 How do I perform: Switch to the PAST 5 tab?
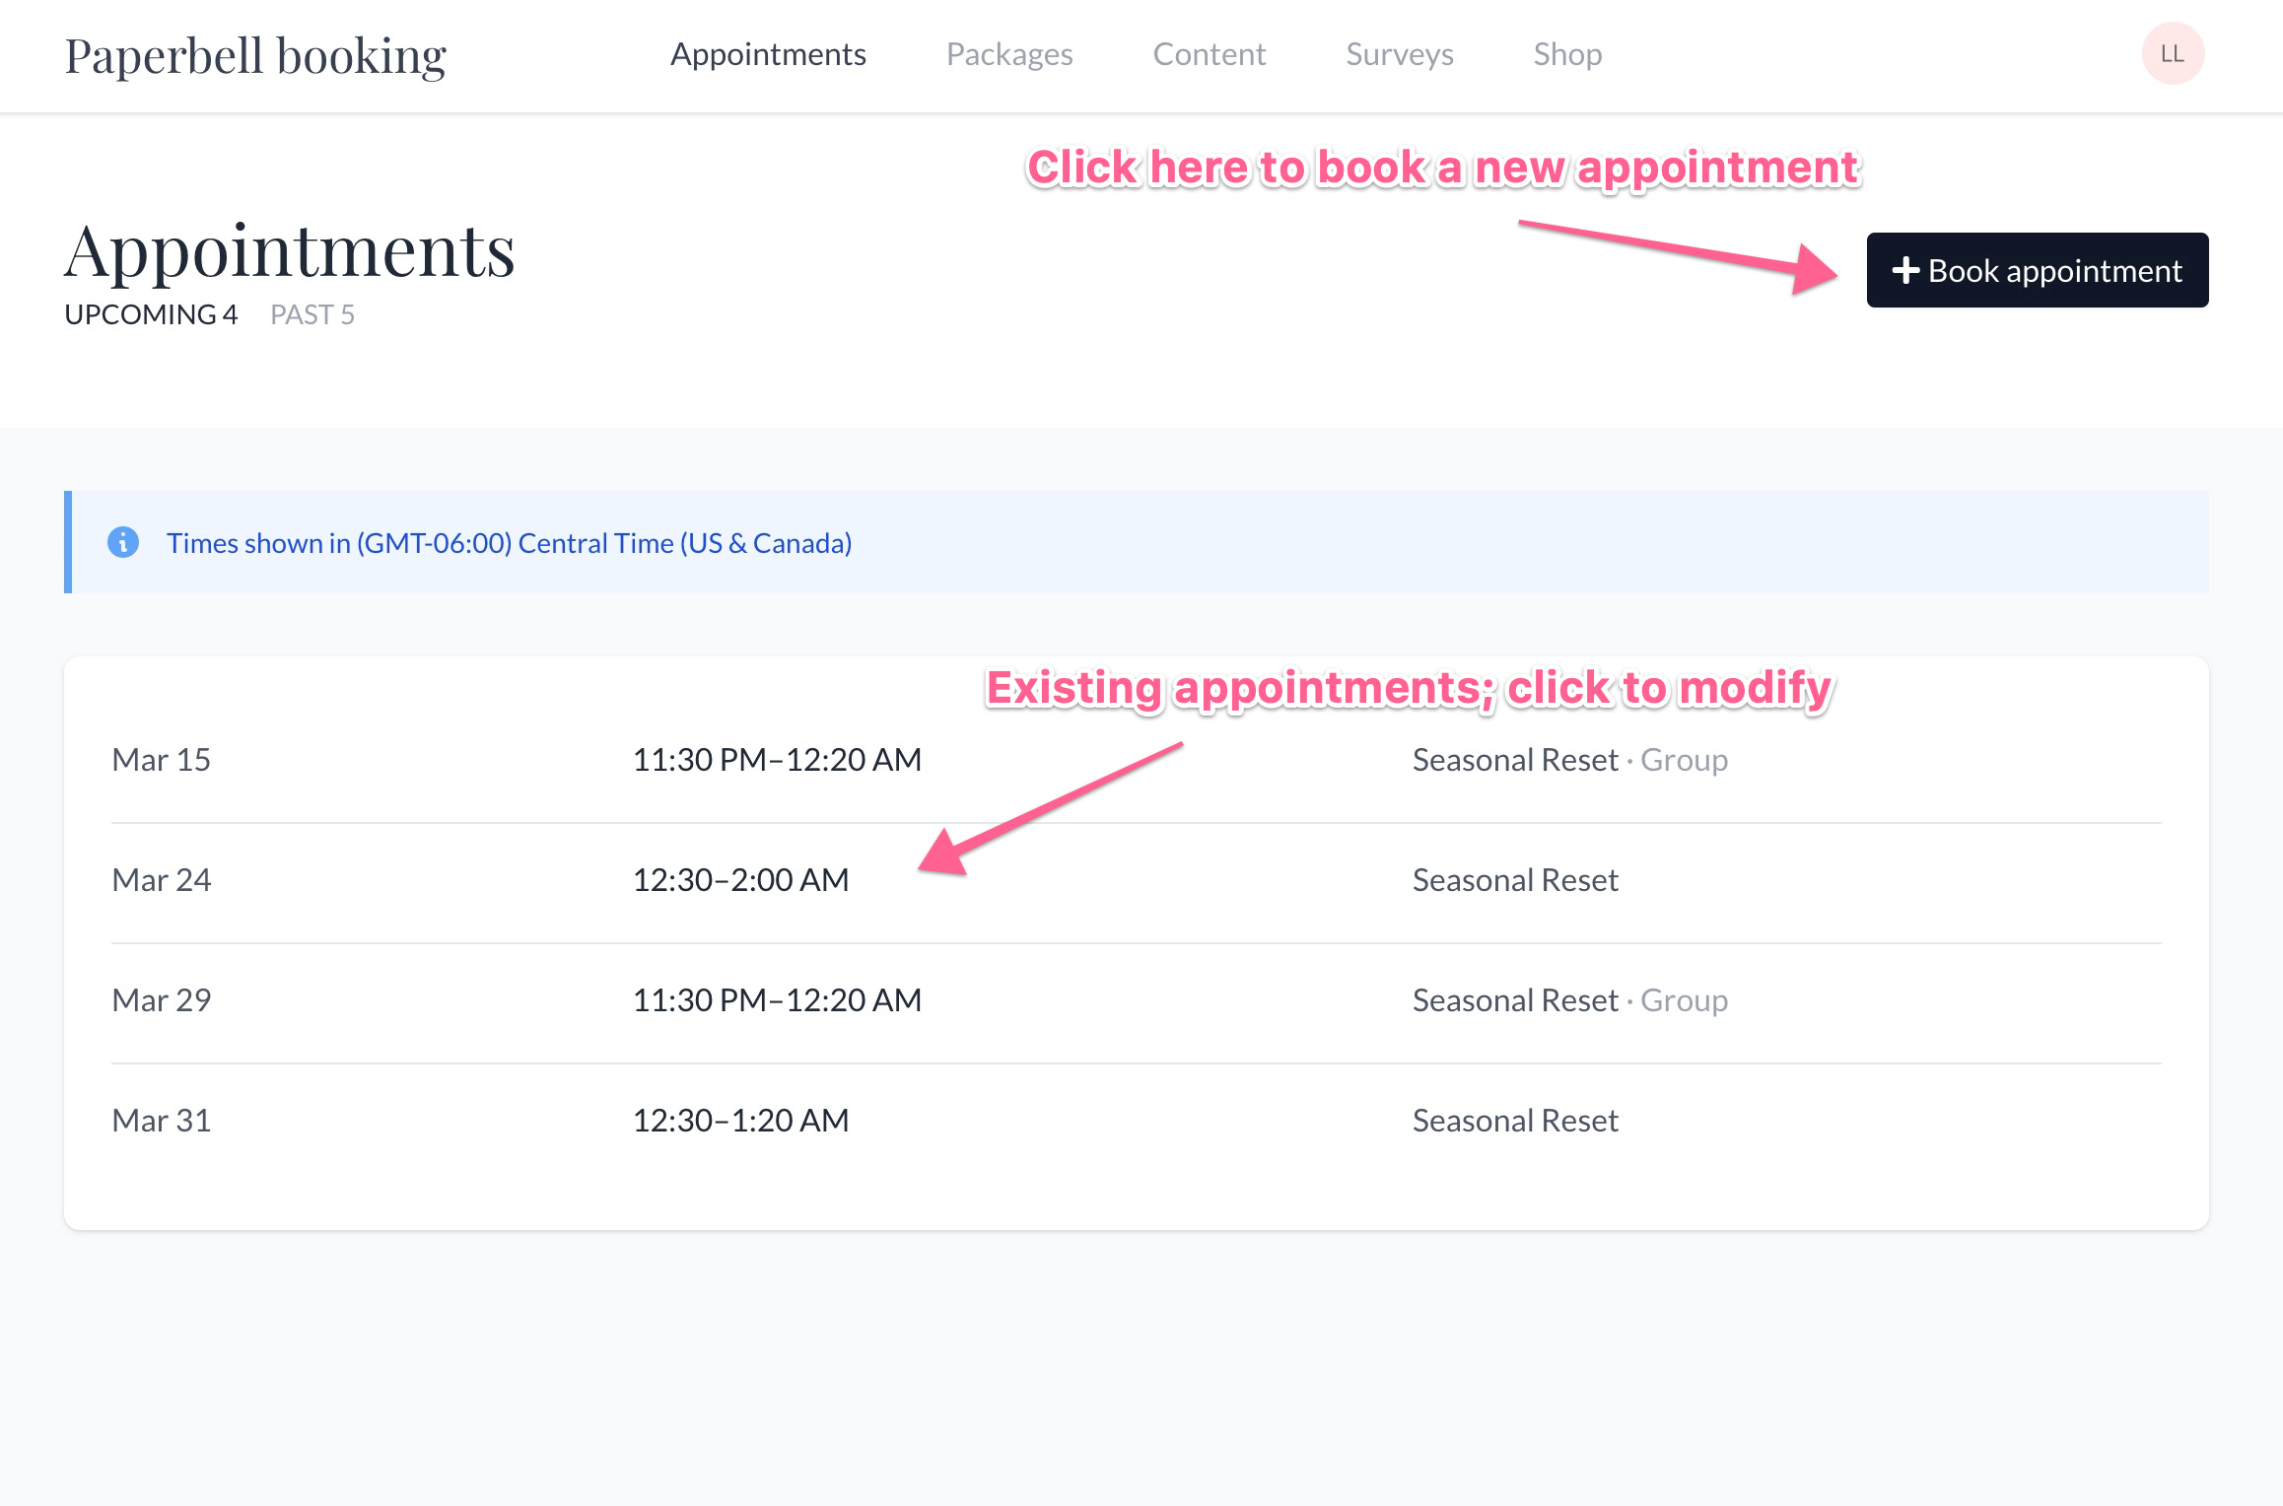pos(312,314)
